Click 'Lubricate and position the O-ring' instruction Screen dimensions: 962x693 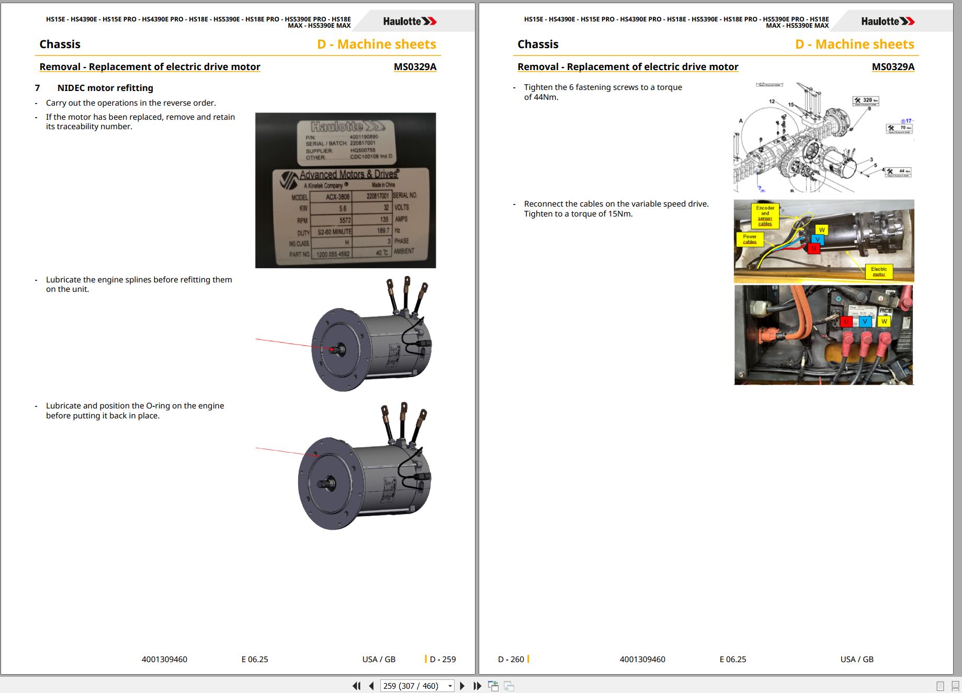pos(135,411)
